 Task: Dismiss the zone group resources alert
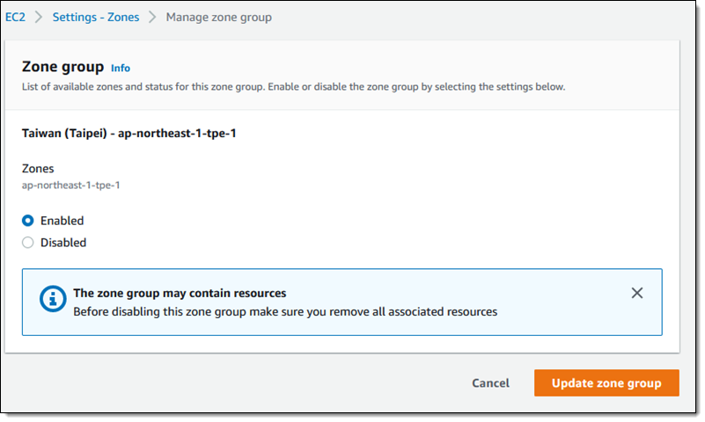(x=636, y=293)
